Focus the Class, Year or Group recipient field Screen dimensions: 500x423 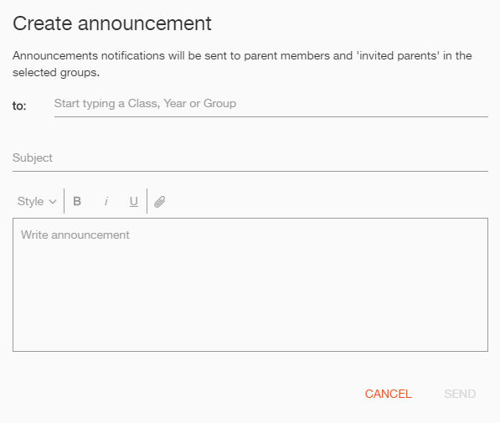[x=271, y=105]
